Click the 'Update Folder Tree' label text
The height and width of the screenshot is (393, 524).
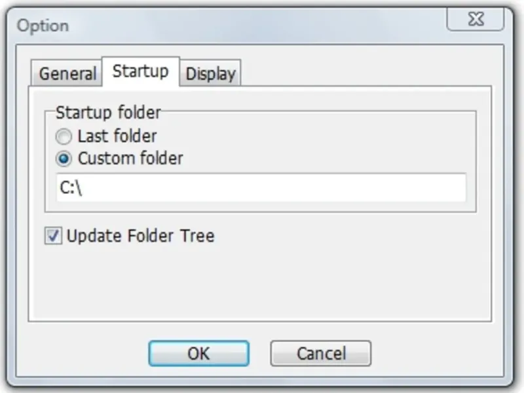click(140, 236)
